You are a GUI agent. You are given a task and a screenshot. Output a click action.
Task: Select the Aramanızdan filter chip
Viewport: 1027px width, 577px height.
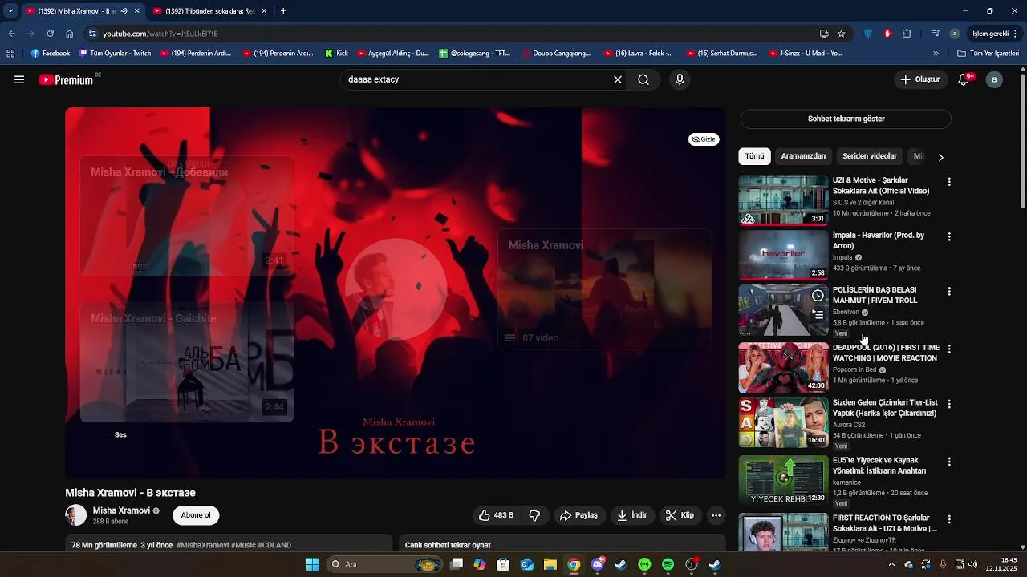pyautogui.click(x=803, y=156)
